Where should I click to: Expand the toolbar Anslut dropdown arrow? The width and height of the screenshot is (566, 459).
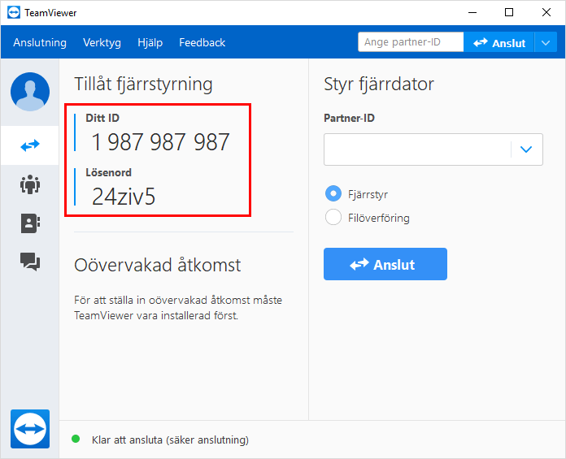point(546,42)
